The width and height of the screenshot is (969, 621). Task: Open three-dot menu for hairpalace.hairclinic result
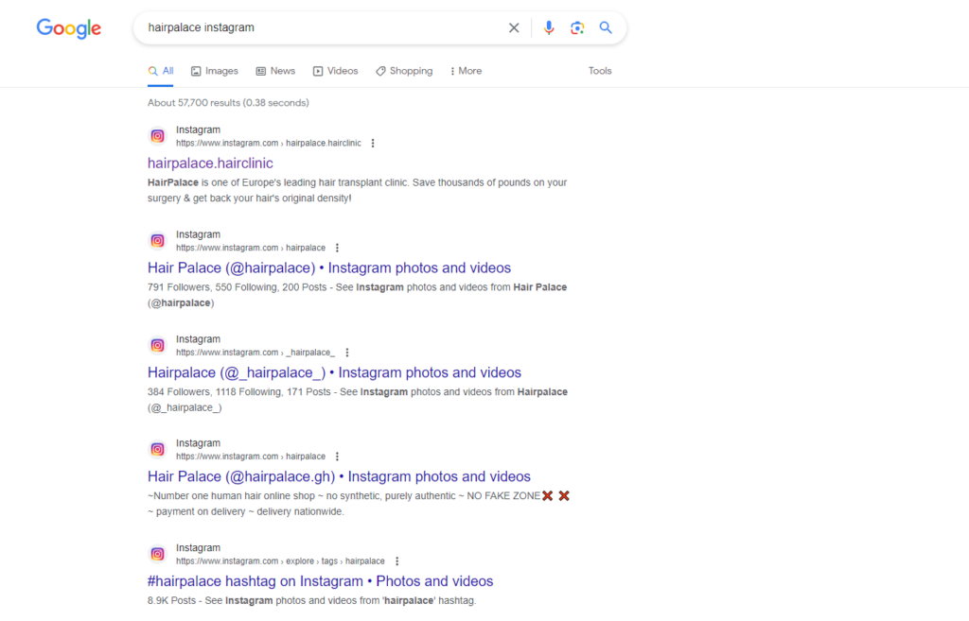click(x=373, y=144)
